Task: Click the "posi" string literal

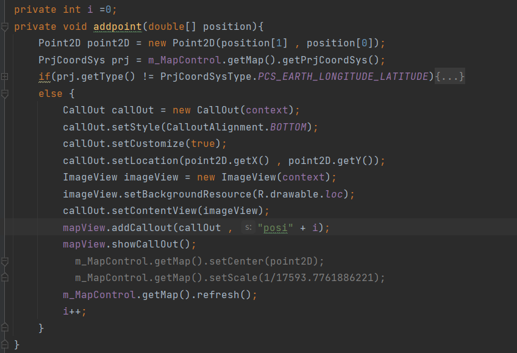Action: [276, 228]
